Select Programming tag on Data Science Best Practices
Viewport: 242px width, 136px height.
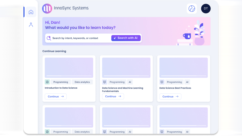coord(174,82)
